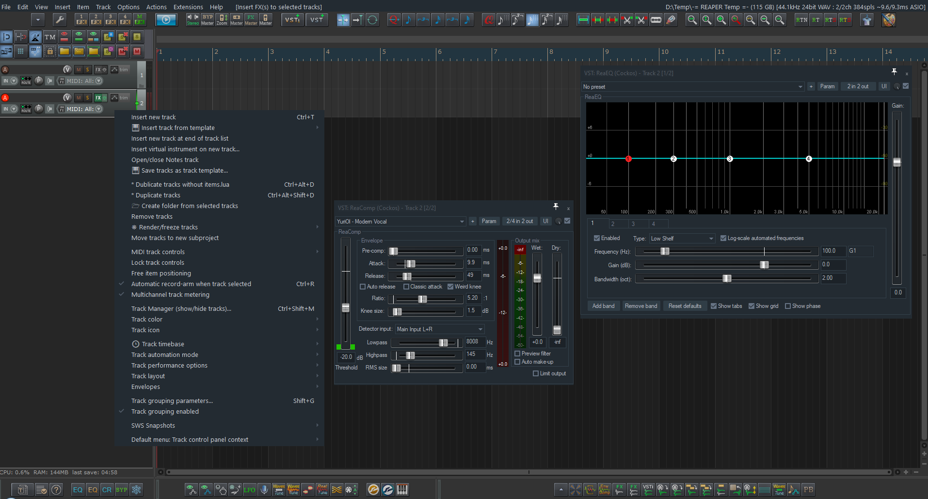Open the ReaEQ band Type dropdown

pyautogui.click(x=682, y=239)
